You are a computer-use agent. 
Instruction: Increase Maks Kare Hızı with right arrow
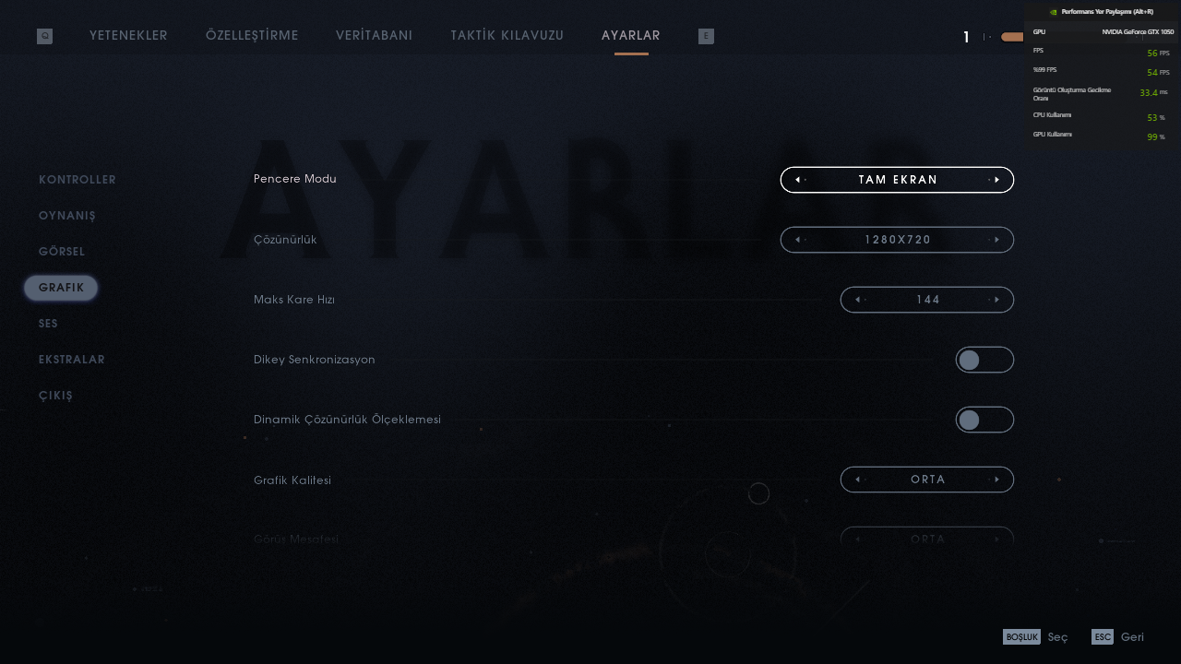point(996,300)
